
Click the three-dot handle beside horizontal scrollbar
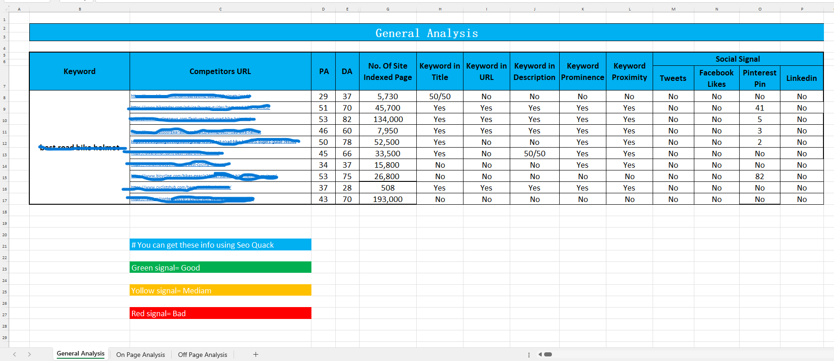(x=529, y=355)
